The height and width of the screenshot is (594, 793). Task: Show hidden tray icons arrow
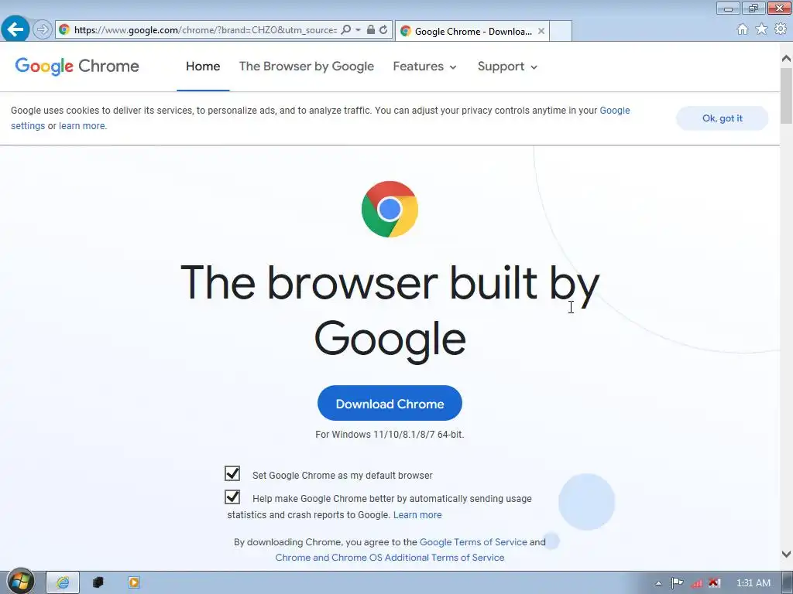(x=658, y=583)
